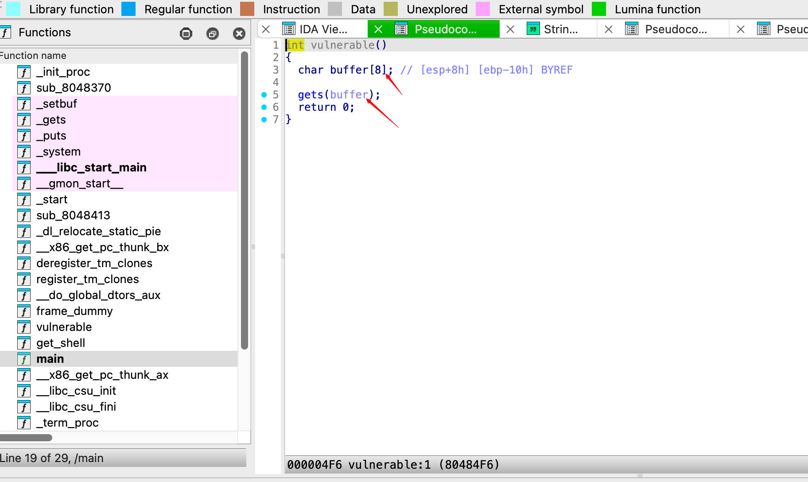Click the active Pseudocode tab's document icon
Screen dimensions: 808x482
(x=401, y=29)
